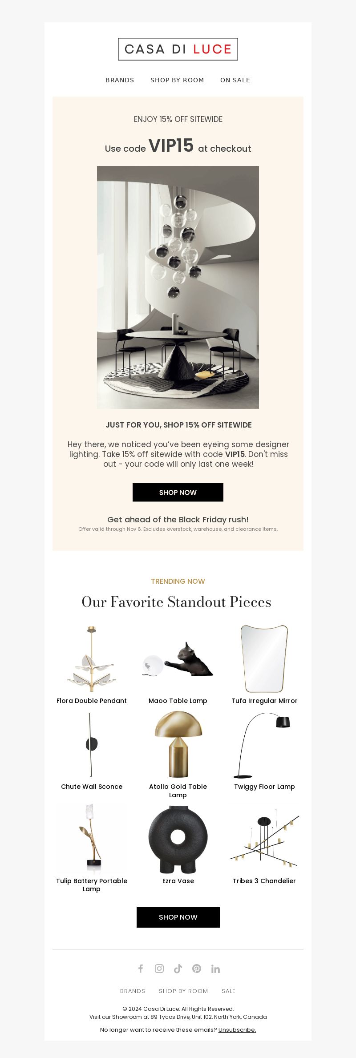Screen dimensions: 356x1058
Task: Click Shop Now button below trending products
Action: tap(178, 917)
